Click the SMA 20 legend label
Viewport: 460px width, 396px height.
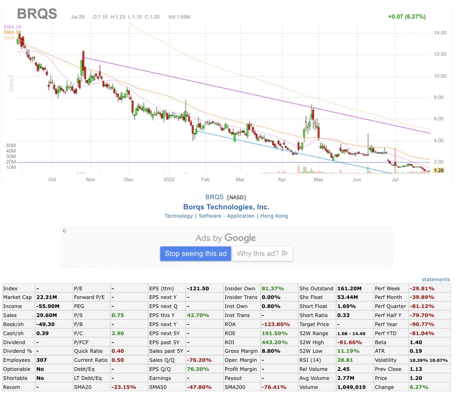point(12,27)
